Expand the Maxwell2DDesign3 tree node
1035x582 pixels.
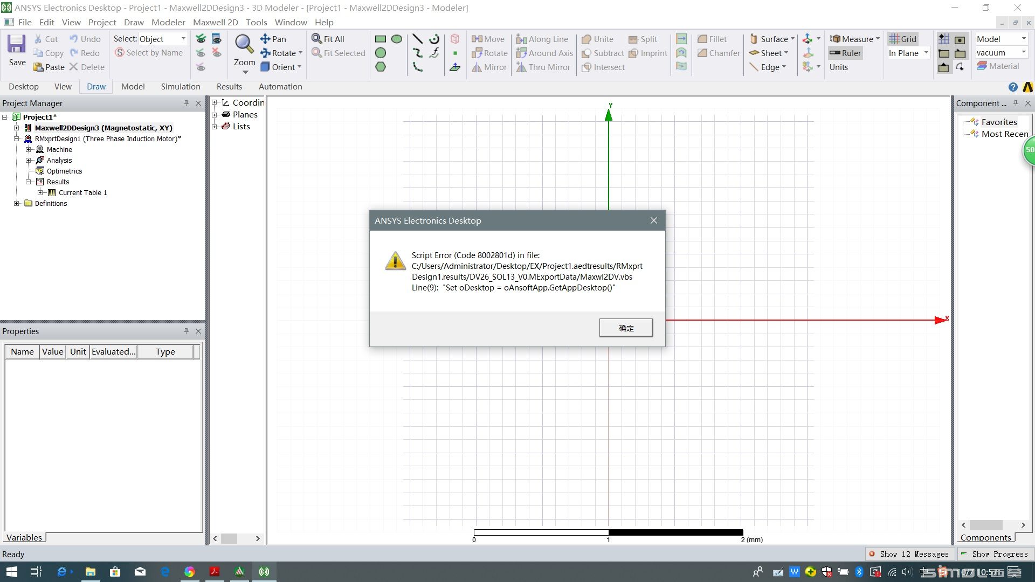[x=17, y=128]
